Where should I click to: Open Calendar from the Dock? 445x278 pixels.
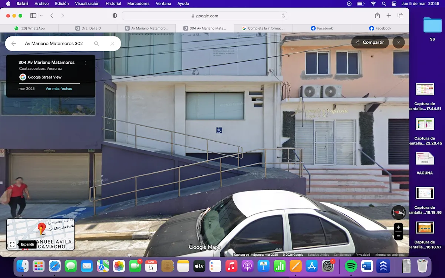[x=151, y=266]
